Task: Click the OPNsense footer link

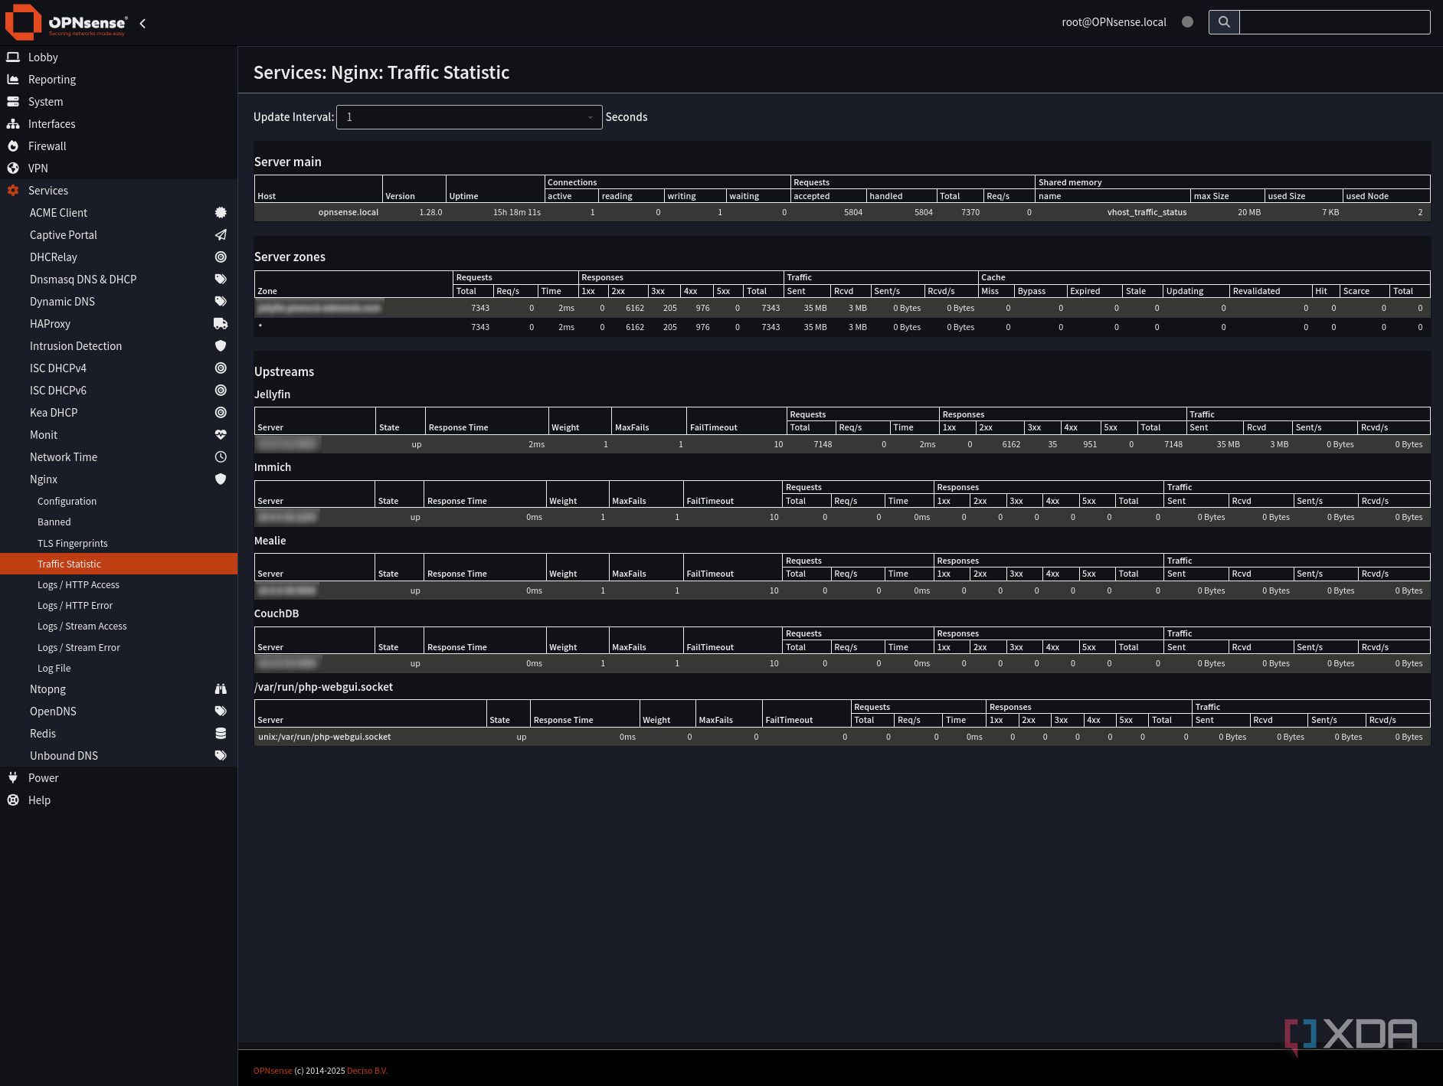Action: [x=273, y=1071]
